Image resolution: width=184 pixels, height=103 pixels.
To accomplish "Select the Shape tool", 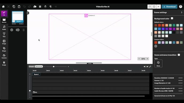I will coord(4,49).
